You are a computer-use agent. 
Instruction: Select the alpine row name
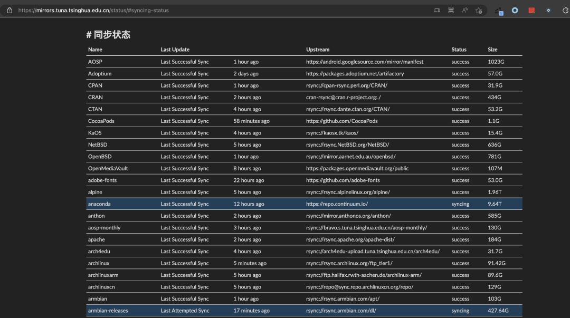(x=95, y=192)
